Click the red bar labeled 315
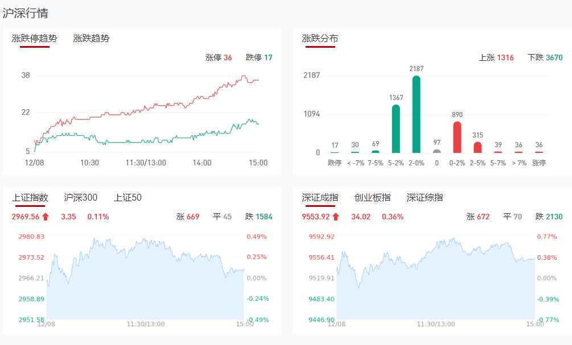Image resolution: width=572 pixels, height=345 pixels. point(478,147)
